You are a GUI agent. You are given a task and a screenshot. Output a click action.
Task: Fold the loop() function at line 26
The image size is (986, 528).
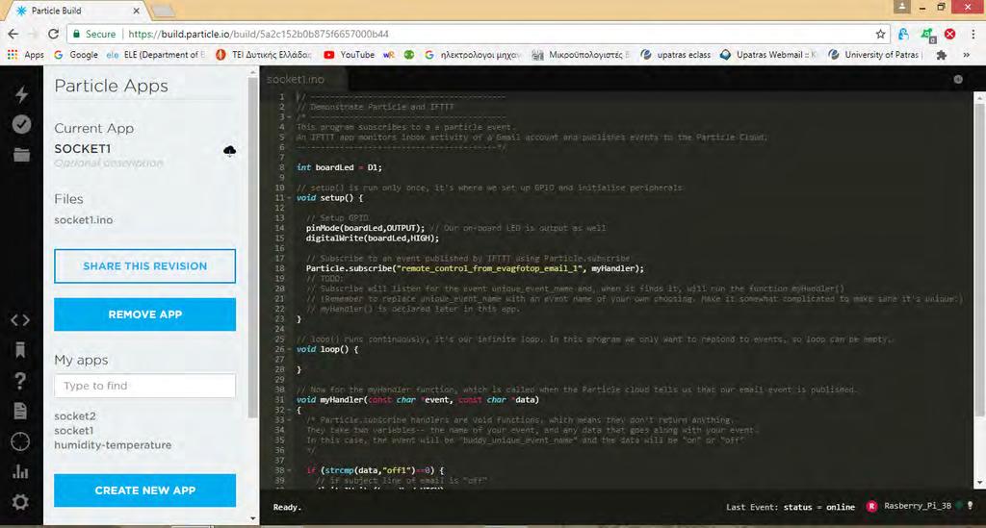(x=289, y=349)
